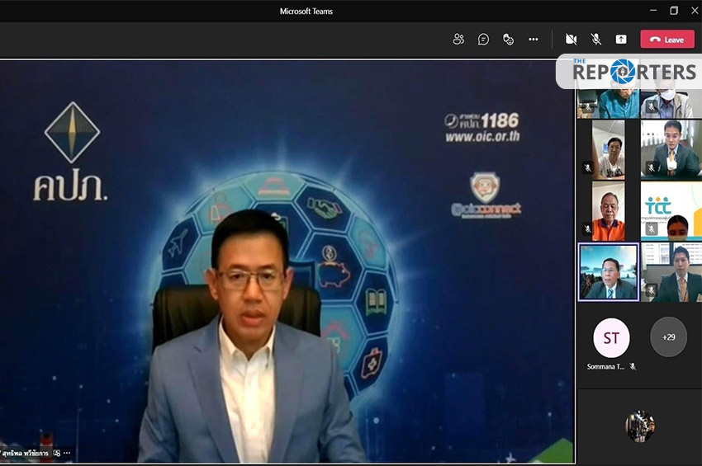
Task: Open the More actions ellipsis menu
Action: click(534, 40)
